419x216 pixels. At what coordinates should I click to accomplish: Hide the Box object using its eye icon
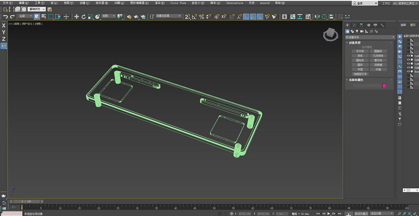(408, 72)
